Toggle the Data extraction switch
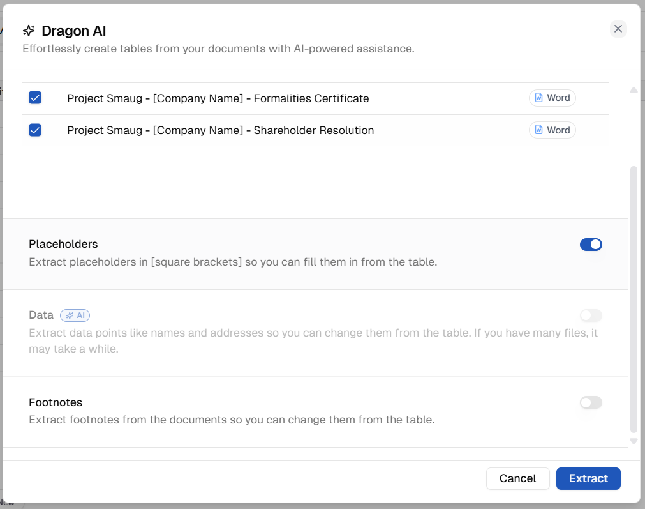Viewport: 645px width, 509px height. click(591, 315)
